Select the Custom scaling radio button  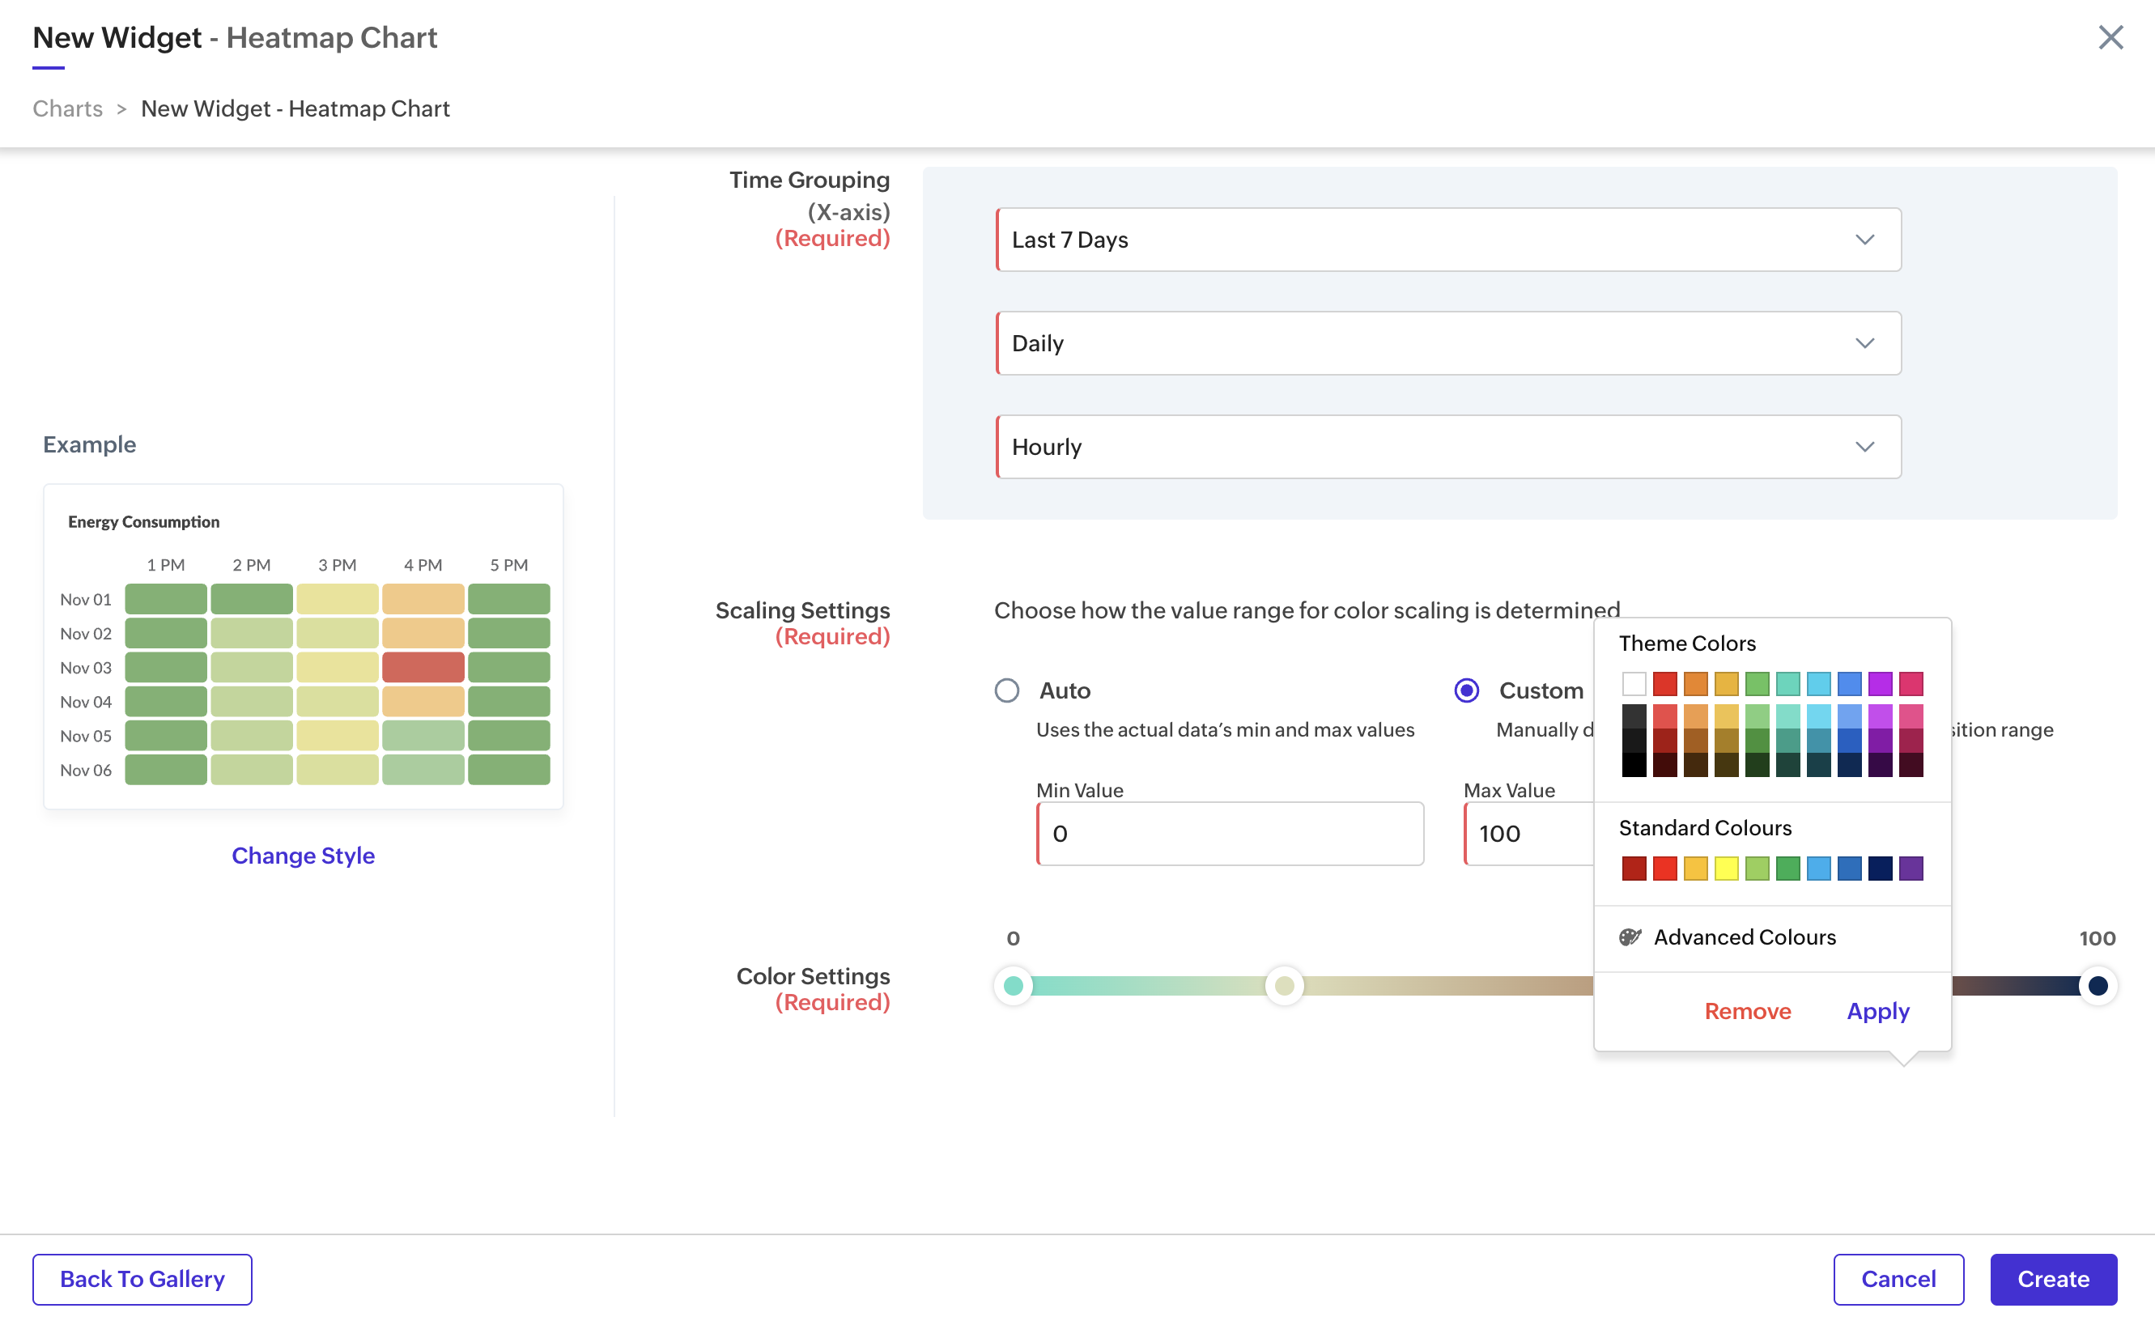tap(1467, 690)
